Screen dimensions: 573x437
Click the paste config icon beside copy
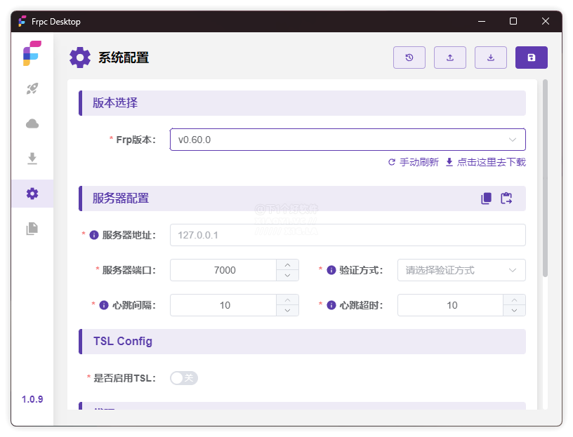point(506,199)
